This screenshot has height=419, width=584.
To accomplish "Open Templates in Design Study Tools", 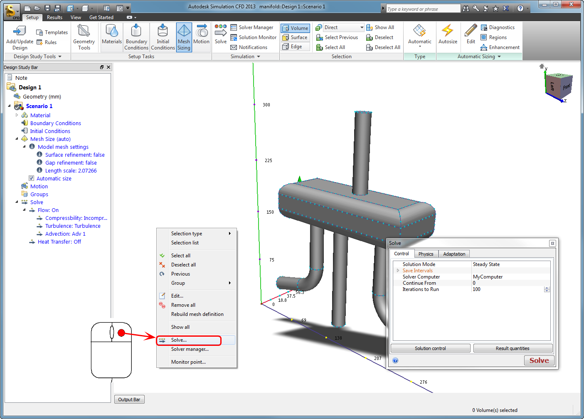I will (52, 32).
